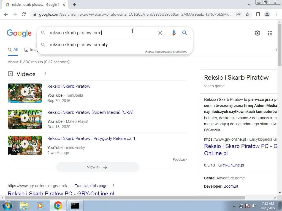Submit search with the magnifier button
The width and height of the screenshot is (282, 211).
[x=185, y=33]
